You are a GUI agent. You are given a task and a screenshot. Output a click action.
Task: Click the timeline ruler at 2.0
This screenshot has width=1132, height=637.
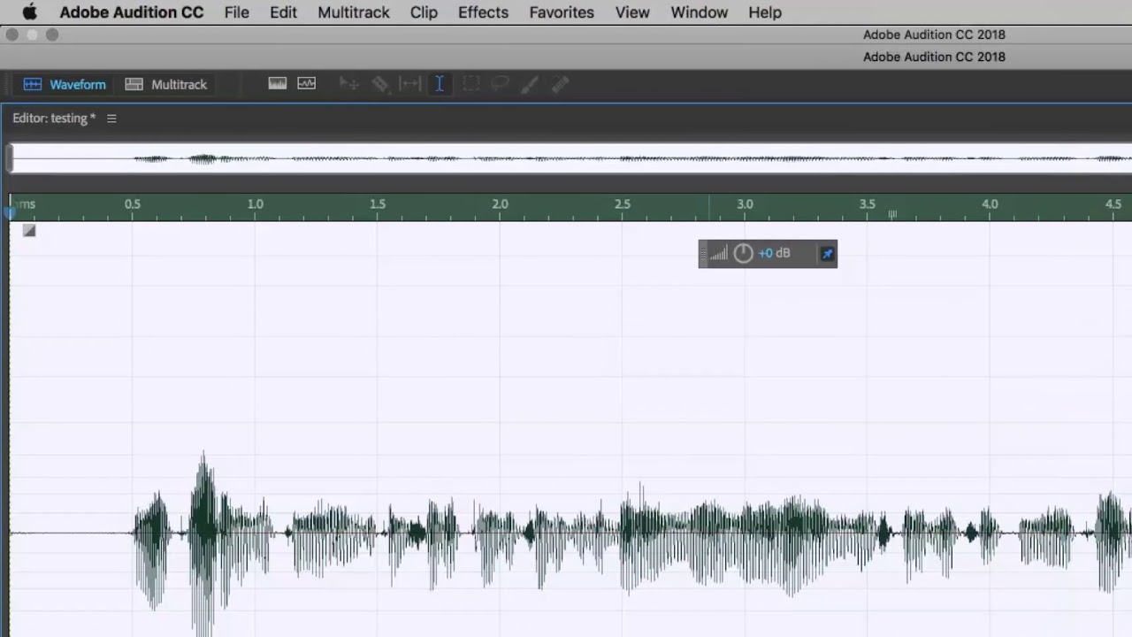coord(501,203)
